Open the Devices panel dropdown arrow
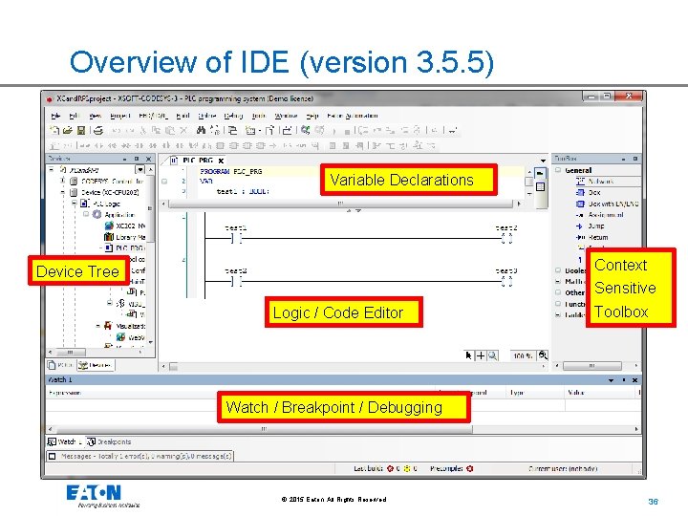 tap(124, 159)
